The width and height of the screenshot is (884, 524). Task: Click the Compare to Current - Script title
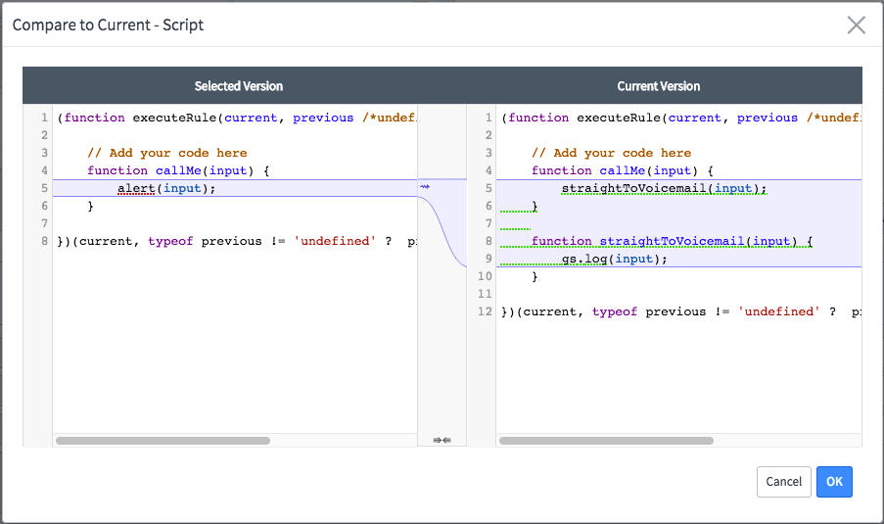108,24
